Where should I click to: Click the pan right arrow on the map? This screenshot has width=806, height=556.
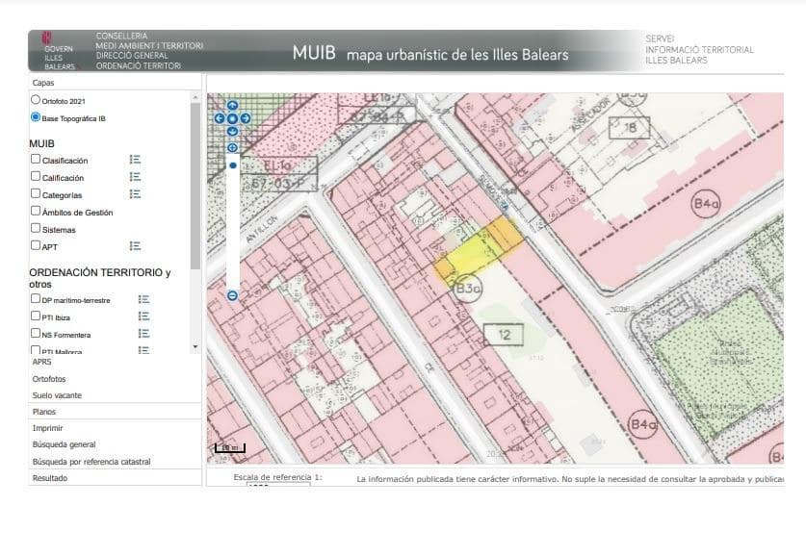pos(245,117)
